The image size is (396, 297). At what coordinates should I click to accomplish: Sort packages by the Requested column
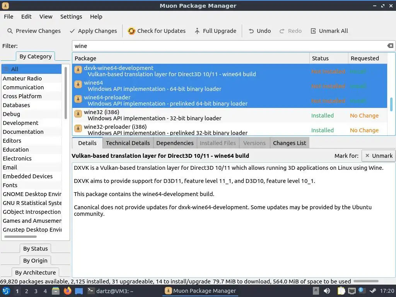pos(368,58)
